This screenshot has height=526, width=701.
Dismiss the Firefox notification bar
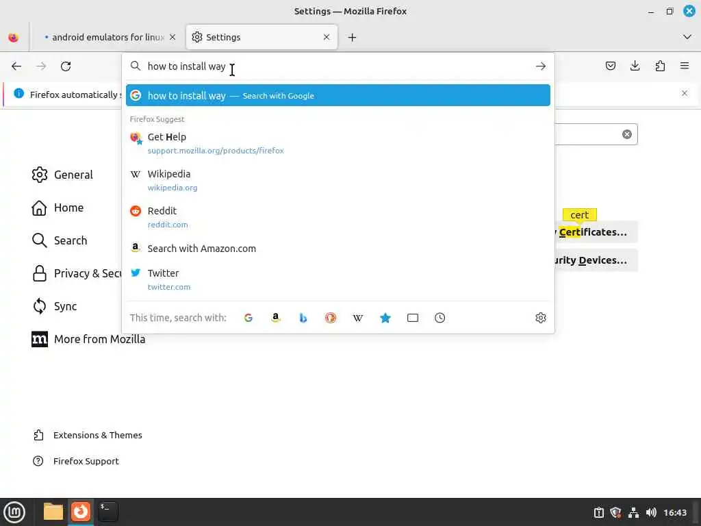(685, 93)
